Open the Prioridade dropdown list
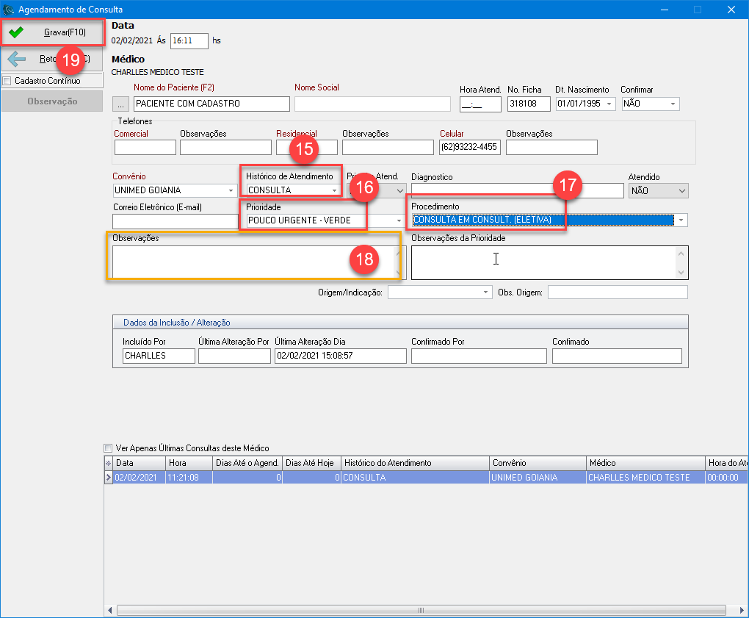 point(399,221)
